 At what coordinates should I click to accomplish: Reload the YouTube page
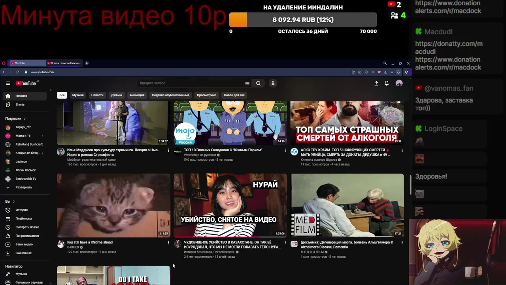click(18, 72)
